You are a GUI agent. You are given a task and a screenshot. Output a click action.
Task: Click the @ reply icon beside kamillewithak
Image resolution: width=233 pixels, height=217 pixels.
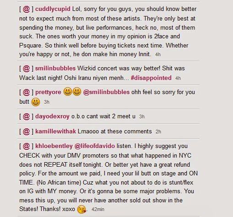[x=26, y=132]
